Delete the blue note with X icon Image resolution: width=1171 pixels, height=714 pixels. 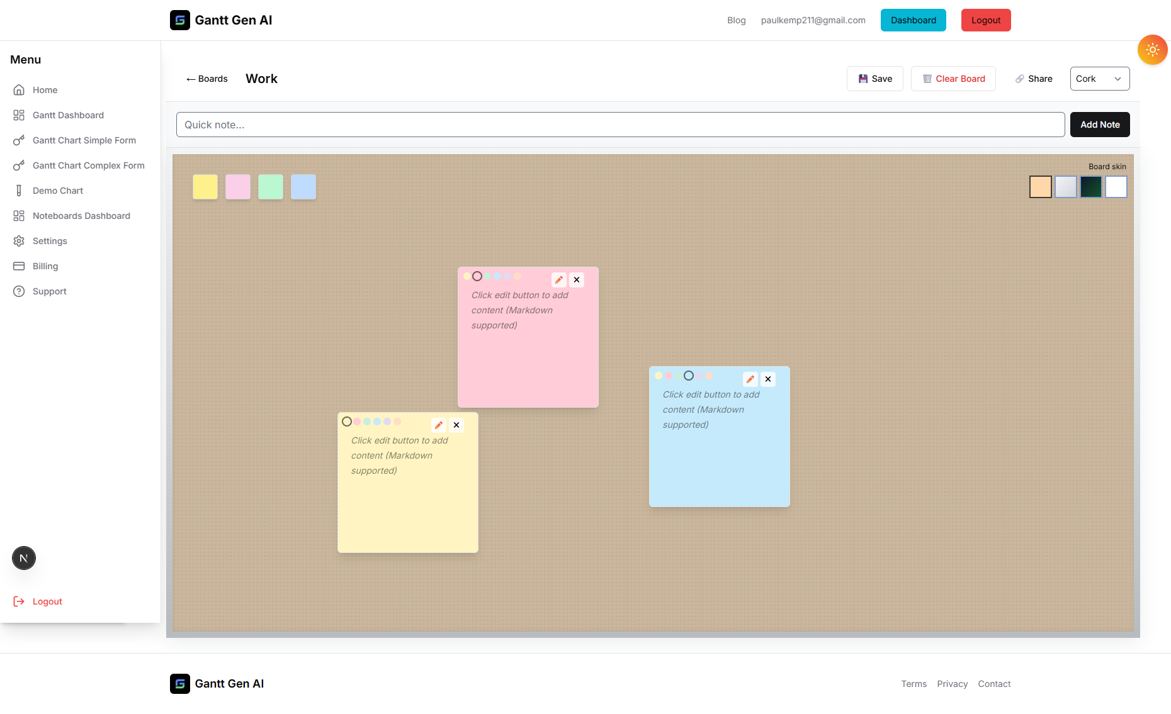coord(767,379)
